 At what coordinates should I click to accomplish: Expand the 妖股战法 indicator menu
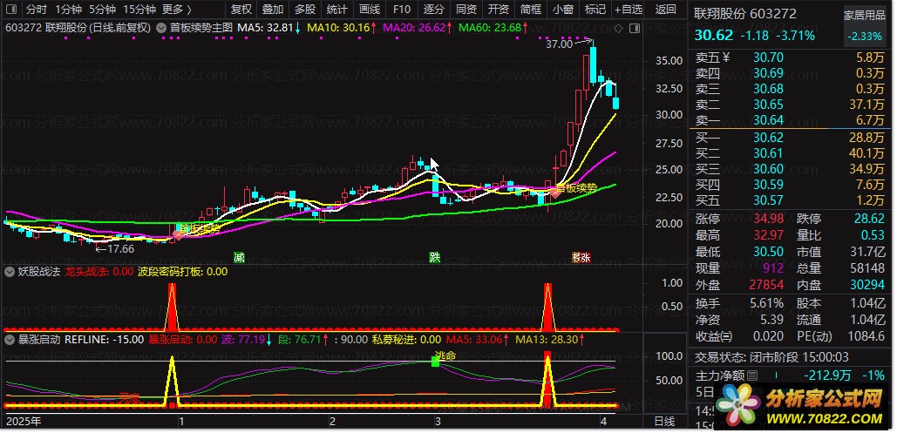click(x=9, y=272)
